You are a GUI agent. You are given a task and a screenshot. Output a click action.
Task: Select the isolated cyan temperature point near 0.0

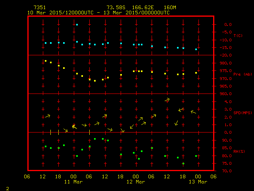77,25
